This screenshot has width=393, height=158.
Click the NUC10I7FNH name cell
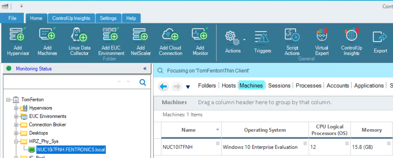(x=191, y=147)
